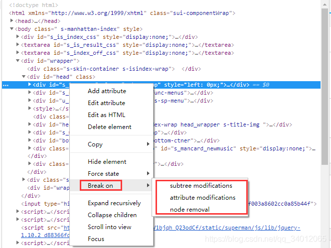Choose Focus in the context menu
This screenshot has width=331, height=248.
point(96,239)
